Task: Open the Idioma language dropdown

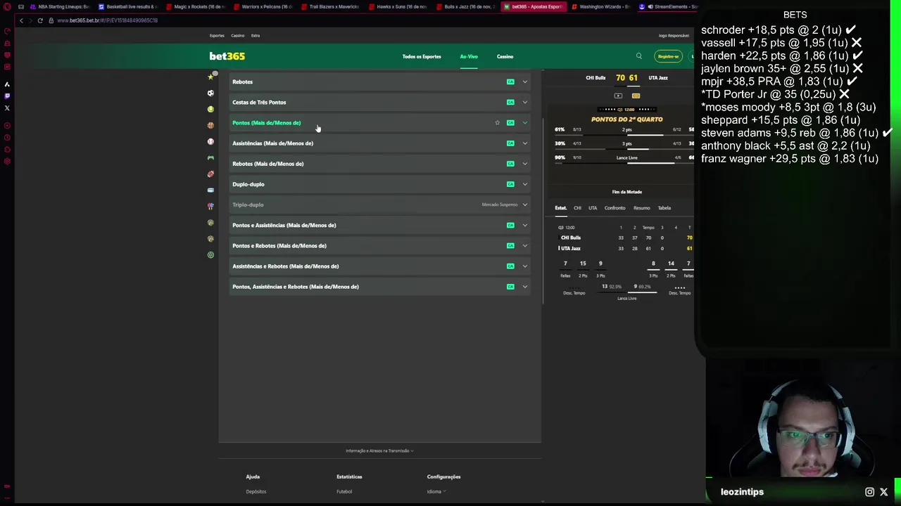Action: (x=436, y=491)
